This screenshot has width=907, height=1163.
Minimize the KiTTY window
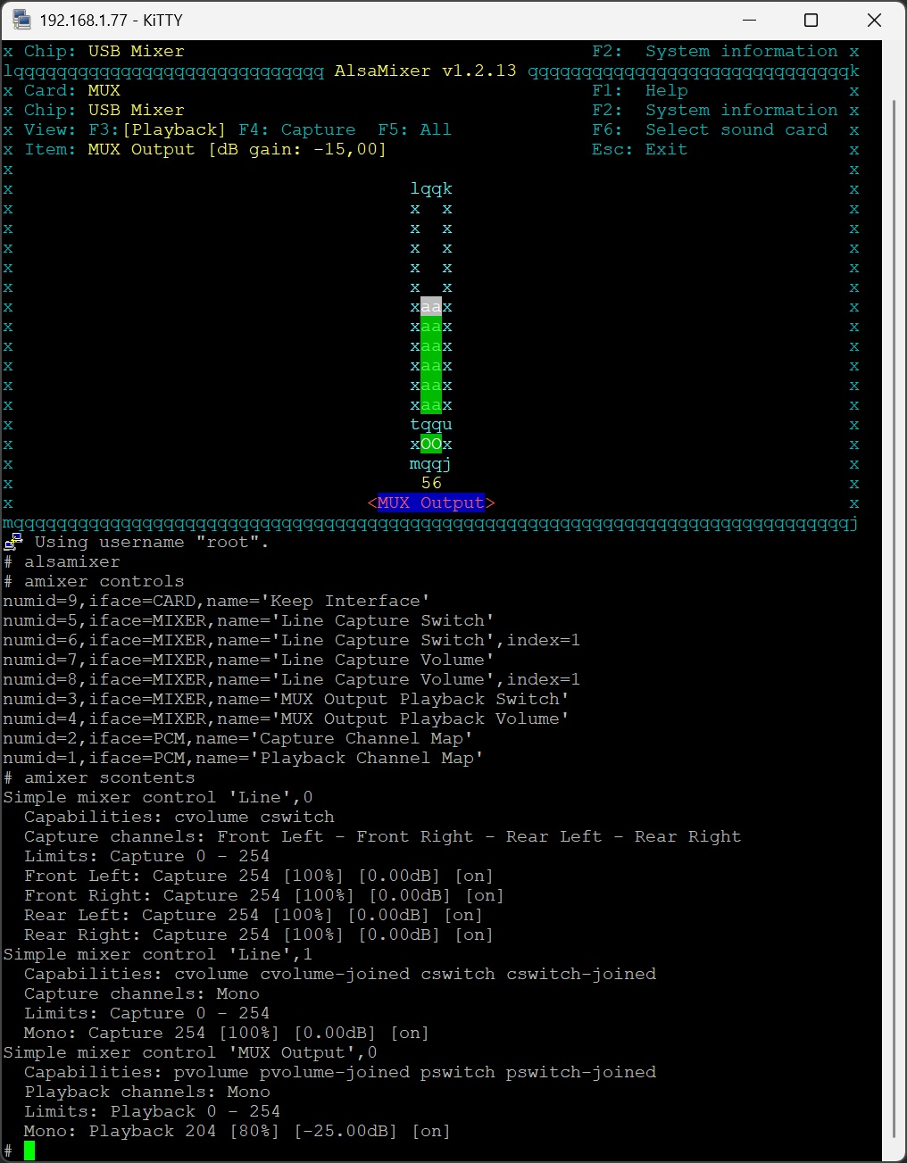pyautogui.click(x=749, y=20)
